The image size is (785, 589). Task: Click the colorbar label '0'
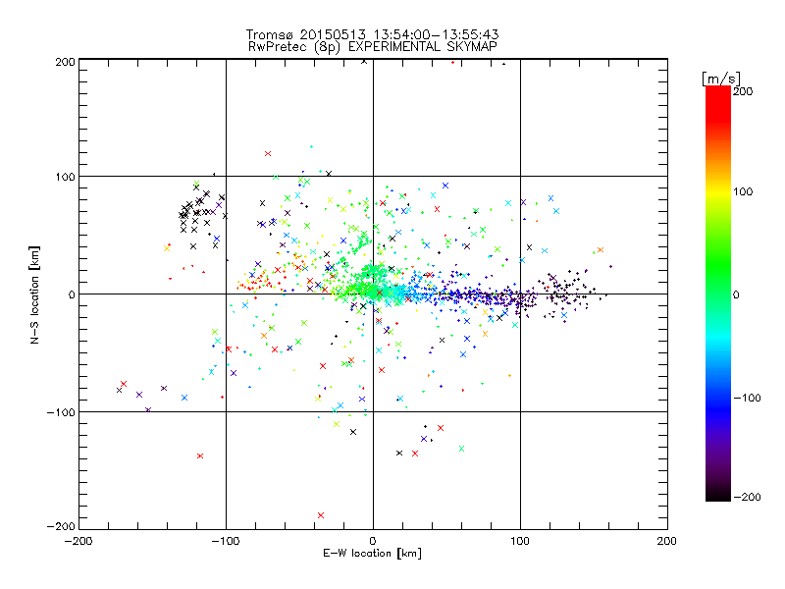[x=737, y=295]
